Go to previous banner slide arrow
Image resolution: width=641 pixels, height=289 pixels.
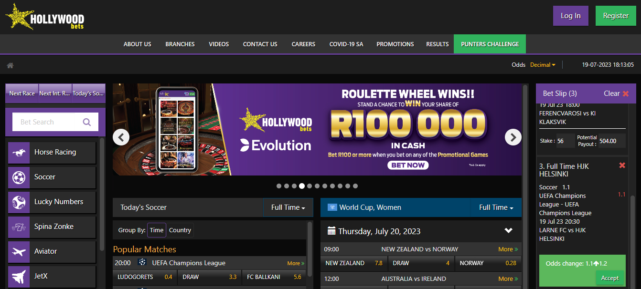tap(121, 137)
